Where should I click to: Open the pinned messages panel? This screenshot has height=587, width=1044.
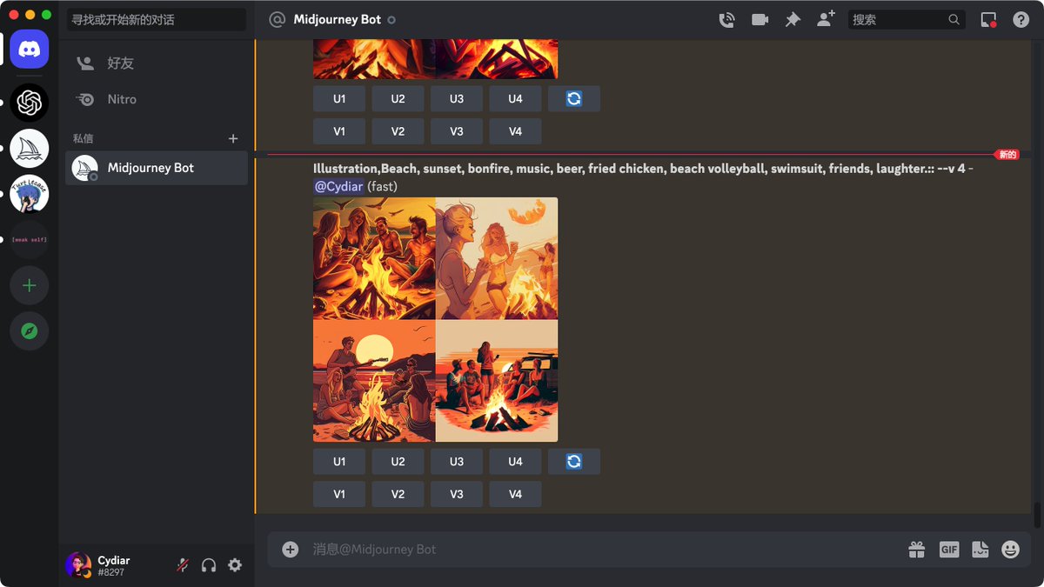(x=793, y=19)
